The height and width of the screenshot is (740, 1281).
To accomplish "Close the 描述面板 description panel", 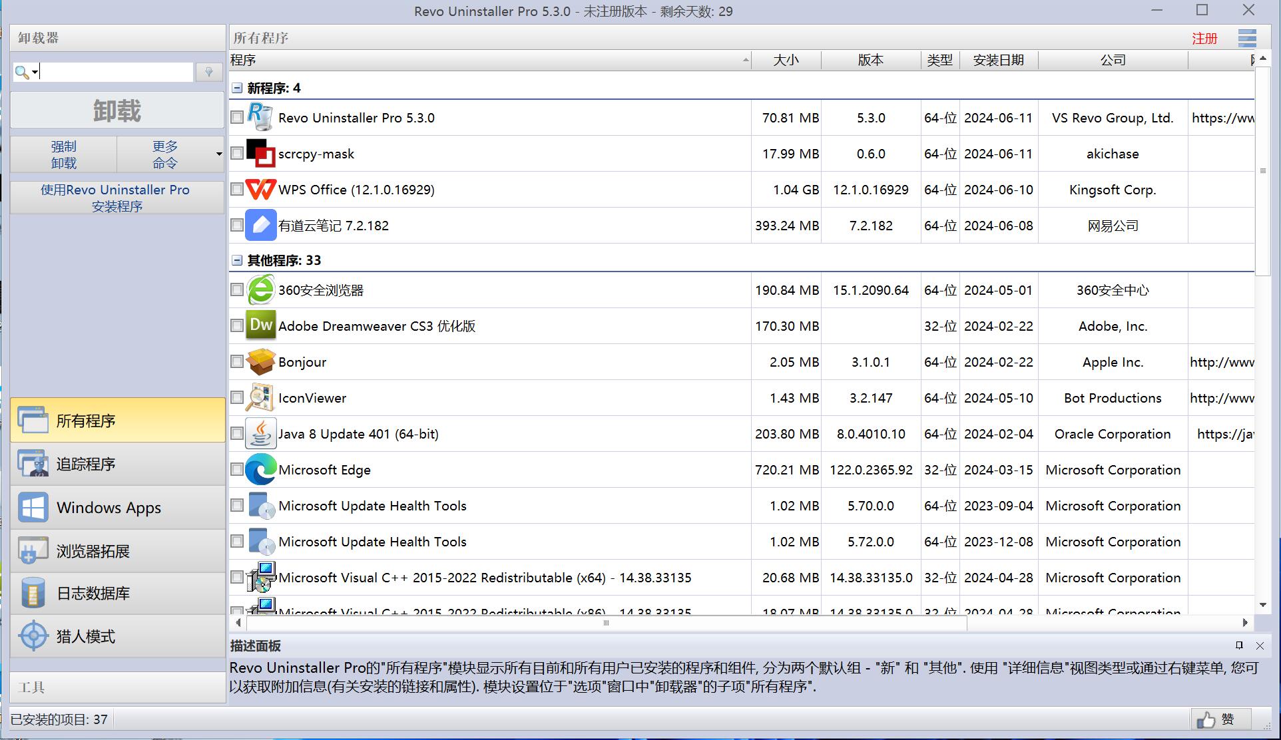I will point(1260,646).
